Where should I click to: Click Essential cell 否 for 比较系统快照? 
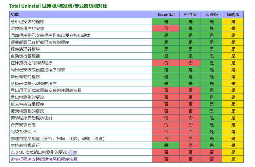tap(166, 132)
